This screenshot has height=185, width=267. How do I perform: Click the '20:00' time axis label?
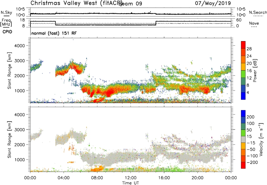point(198,178)
